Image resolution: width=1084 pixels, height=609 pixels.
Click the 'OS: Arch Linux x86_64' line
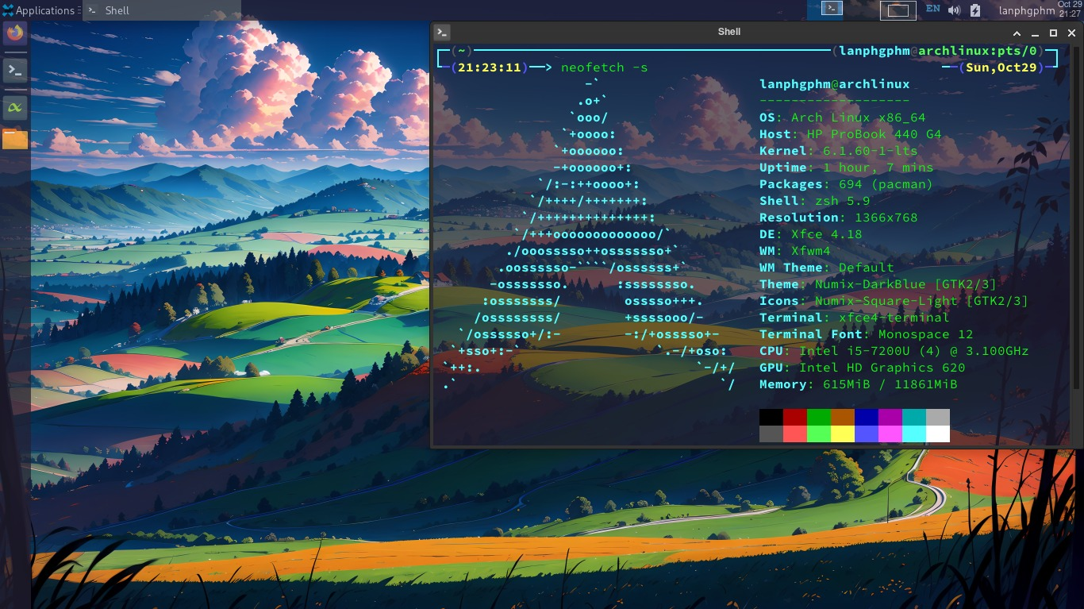coord(842,118)
